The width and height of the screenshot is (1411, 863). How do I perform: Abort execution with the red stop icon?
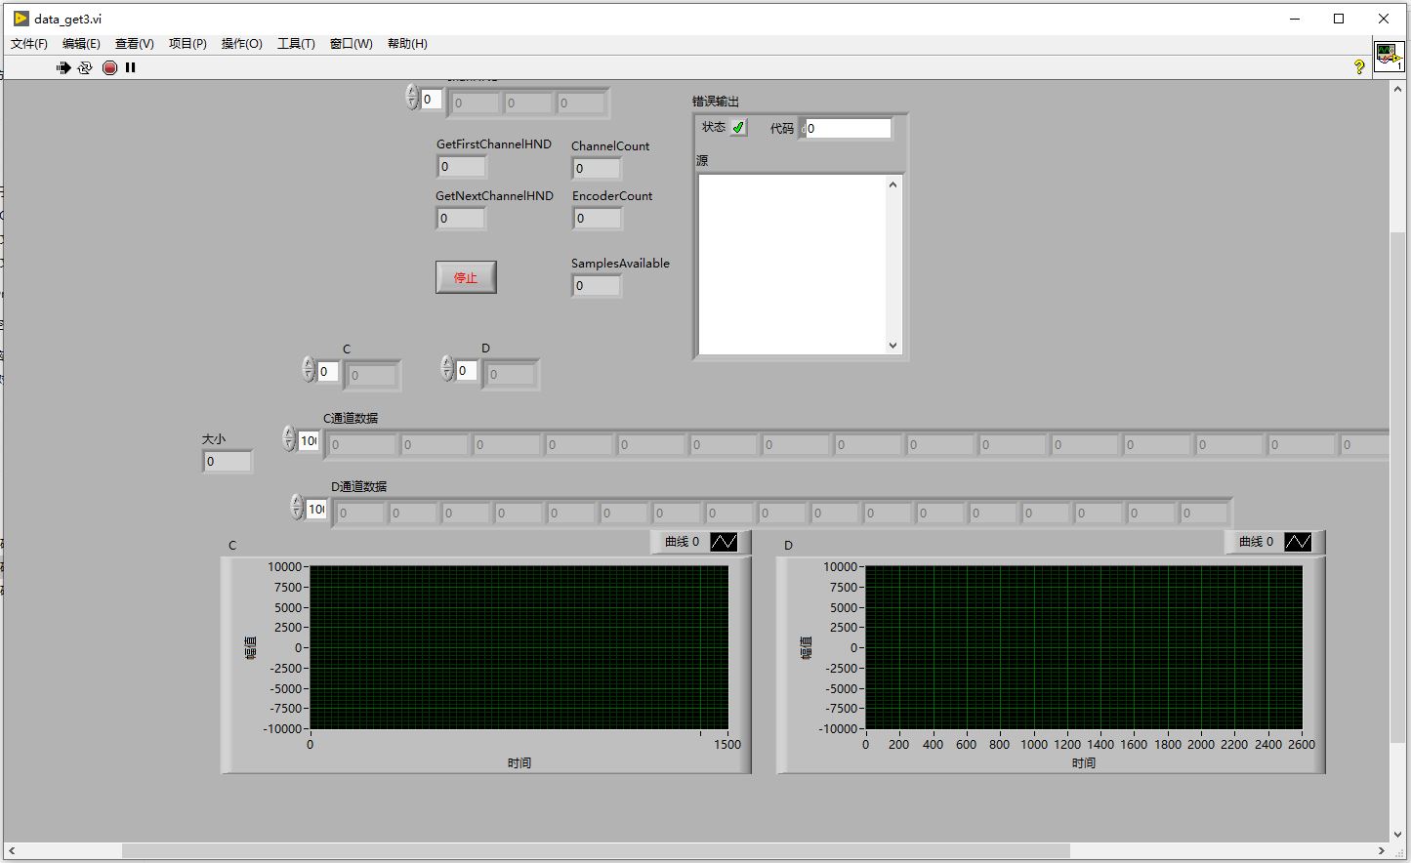coord(109,67)
